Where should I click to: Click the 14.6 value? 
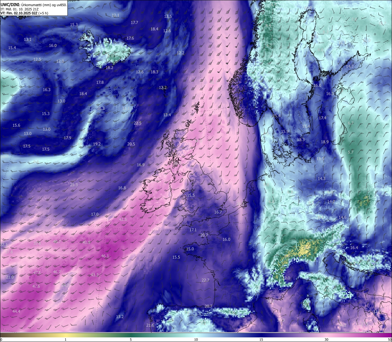(342, 217)
